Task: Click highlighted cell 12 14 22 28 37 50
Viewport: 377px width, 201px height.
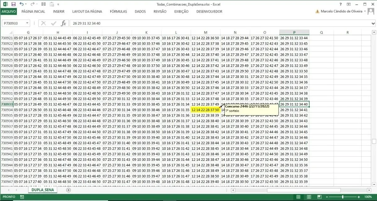Action: pyautogui.click(x=205, y=110)
